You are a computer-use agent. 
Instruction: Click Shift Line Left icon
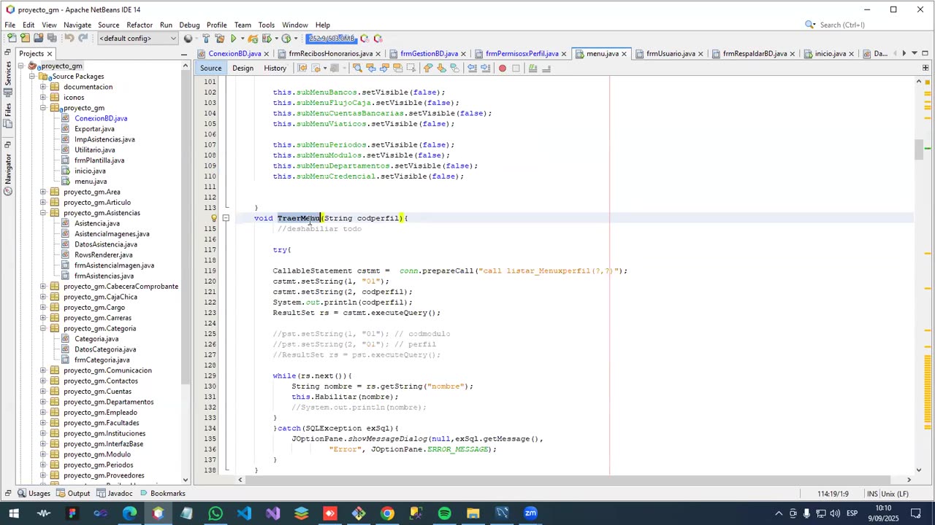click(472, 68)
